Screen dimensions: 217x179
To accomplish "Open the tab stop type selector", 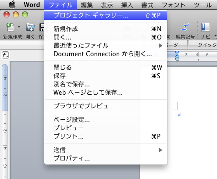I will [x=5, y=55].
